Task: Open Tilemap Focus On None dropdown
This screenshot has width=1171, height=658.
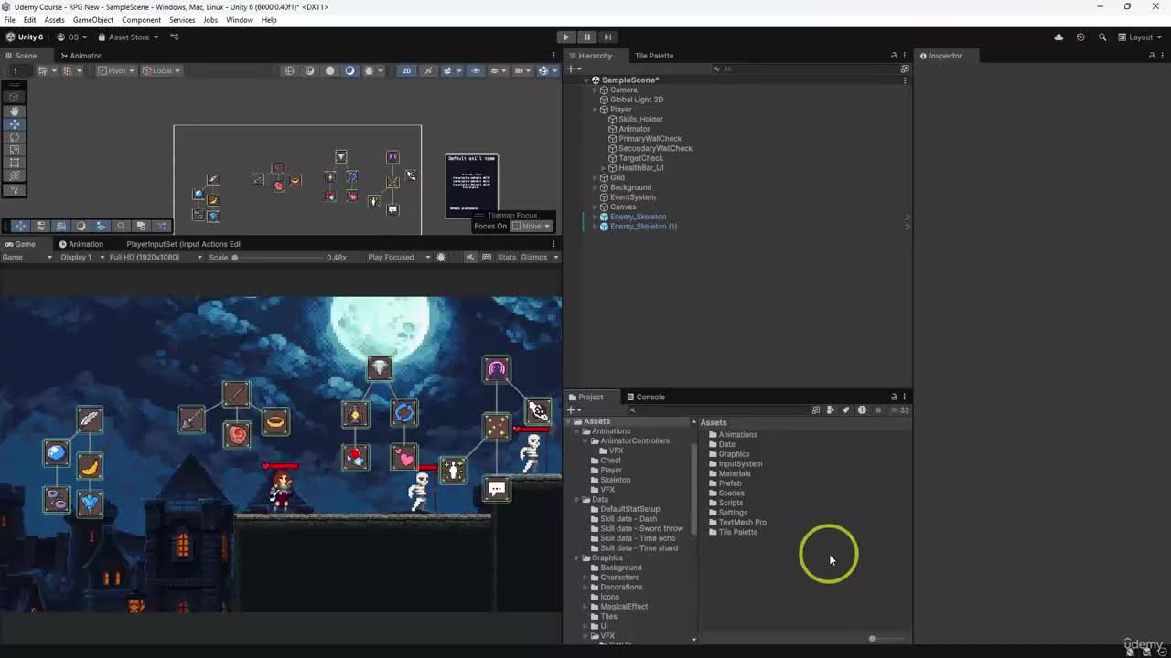Action: tap(532, 227)
